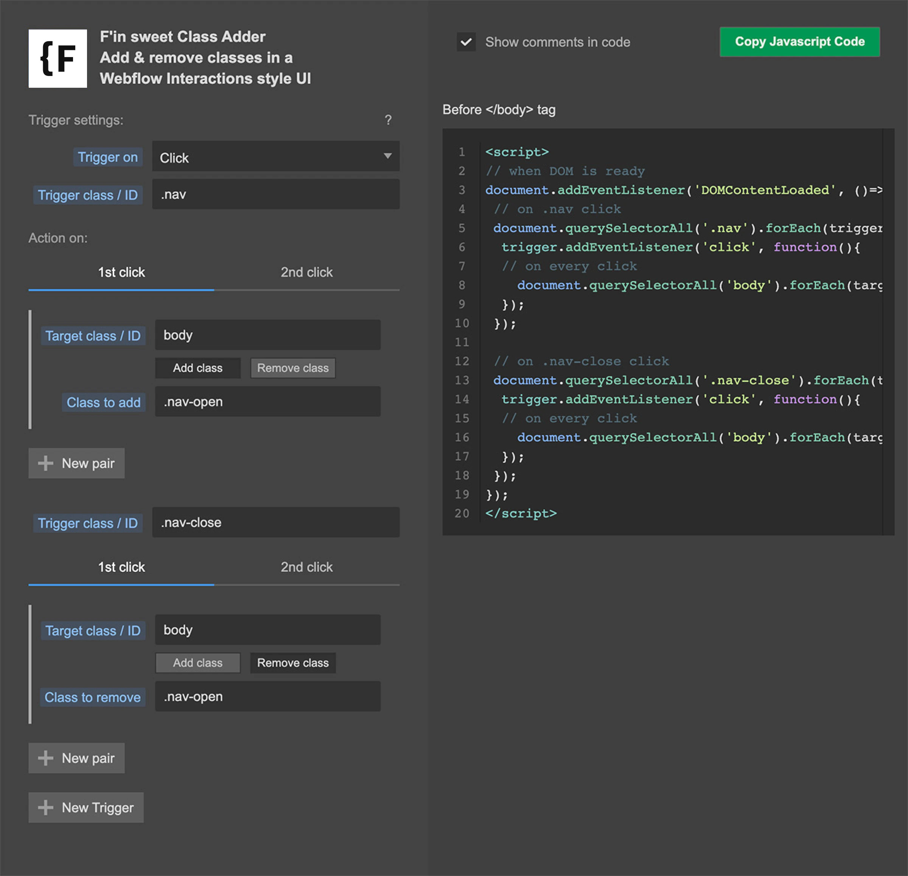The width and height of the screenshot is (908, 876).
Task: Click the Trigger on dropdown arrow
Action: (388, 156)
